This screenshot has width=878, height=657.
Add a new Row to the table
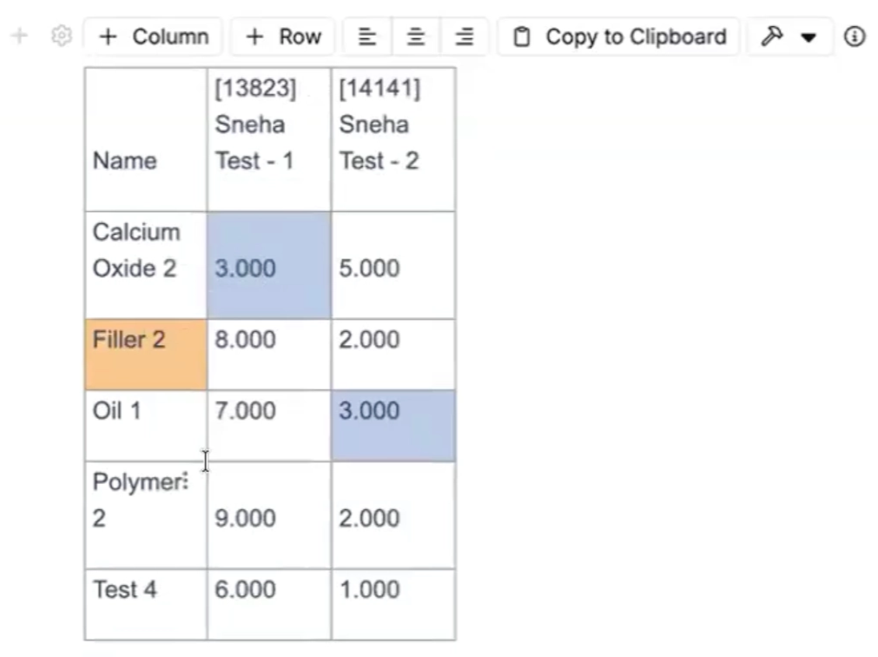point(283,37)
